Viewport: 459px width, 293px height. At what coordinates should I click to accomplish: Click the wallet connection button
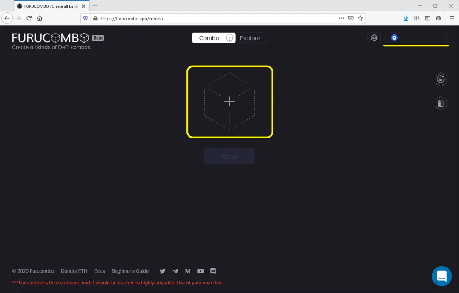[x=416, y=38]
